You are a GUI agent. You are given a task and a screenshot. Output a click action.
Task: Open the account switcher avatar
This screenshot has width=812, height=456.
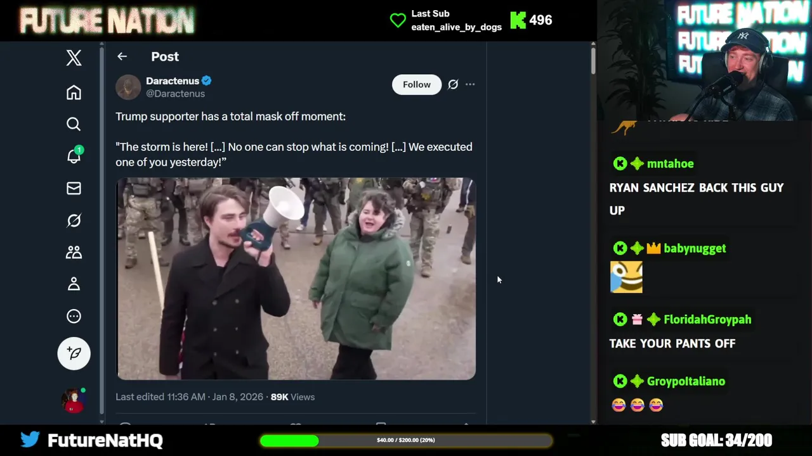point(74,400)
